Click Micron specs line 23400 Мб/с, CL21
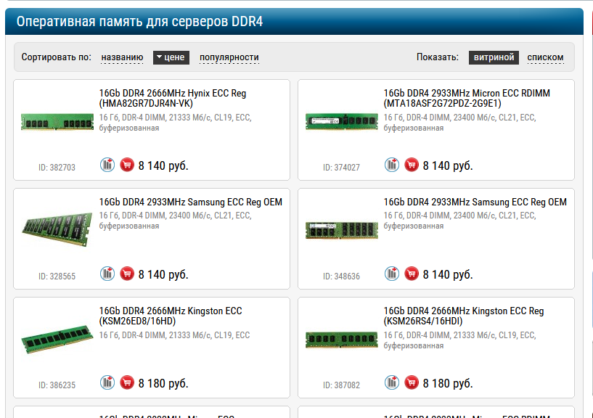The image size is (593, 418). (x=460, y=123)
